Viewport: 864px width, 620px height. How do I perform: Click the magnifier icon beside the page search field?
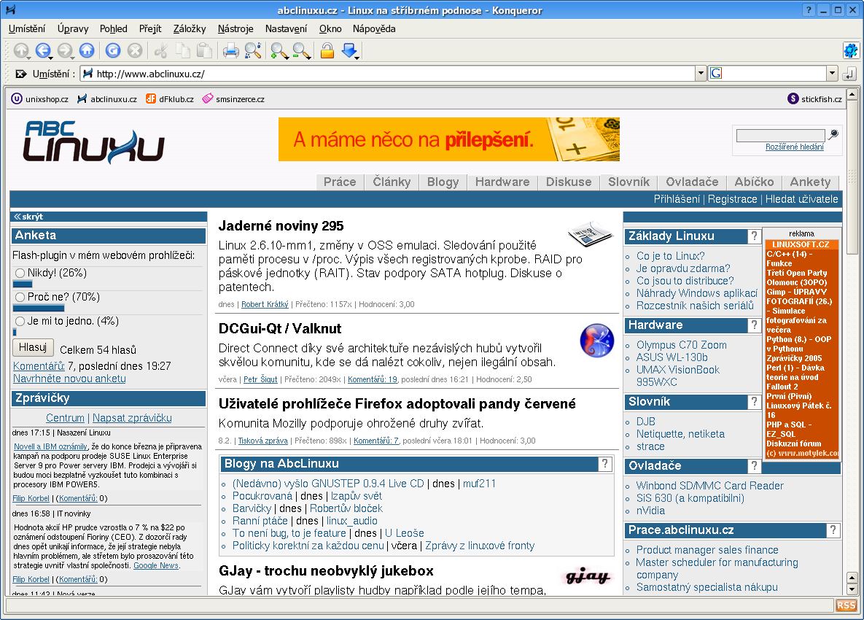pos(833,134)
